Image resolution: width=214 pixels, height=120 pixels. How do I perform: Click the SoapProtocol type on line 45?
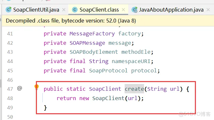(x=108, y=71)
